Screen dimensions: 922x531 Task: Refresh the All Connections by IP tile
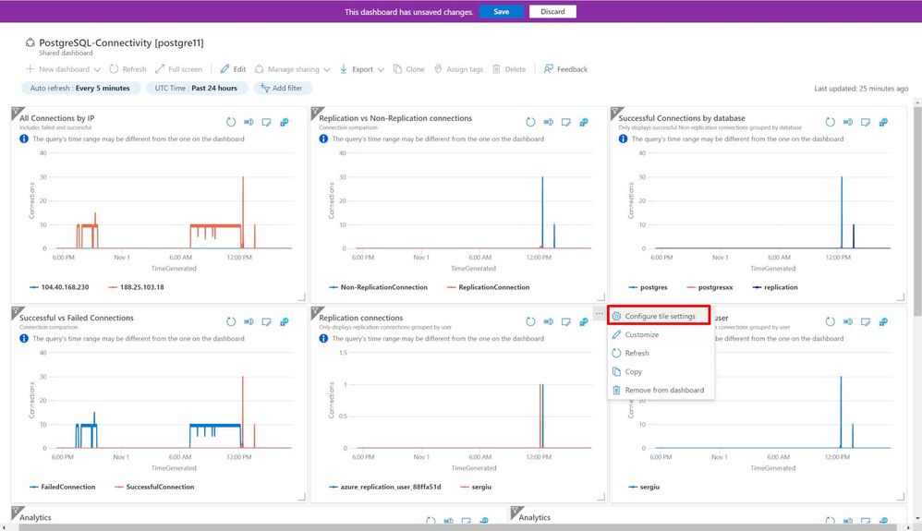click(x=231, y=122)
